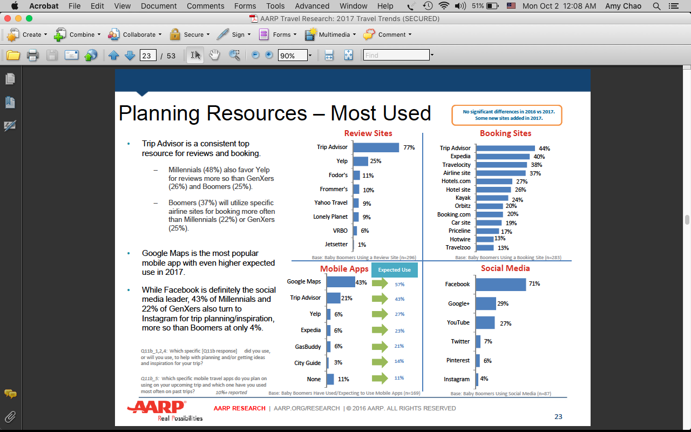Viewport: 691px width, 432px height.
Task: Click the page number field showing 23
Action: point(148,55)
